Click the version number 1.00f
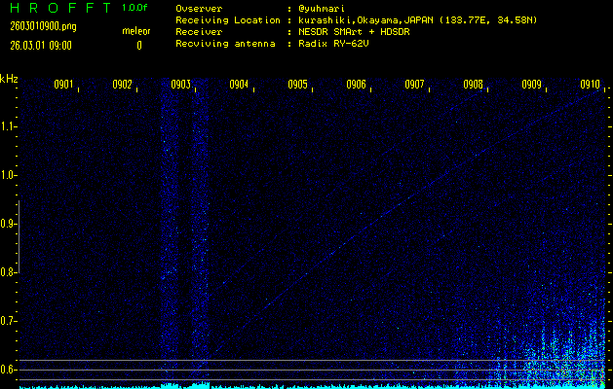Image resolution: width=613 pixels, height=389 pixels. pyautogui.click(x=134, y=8)
